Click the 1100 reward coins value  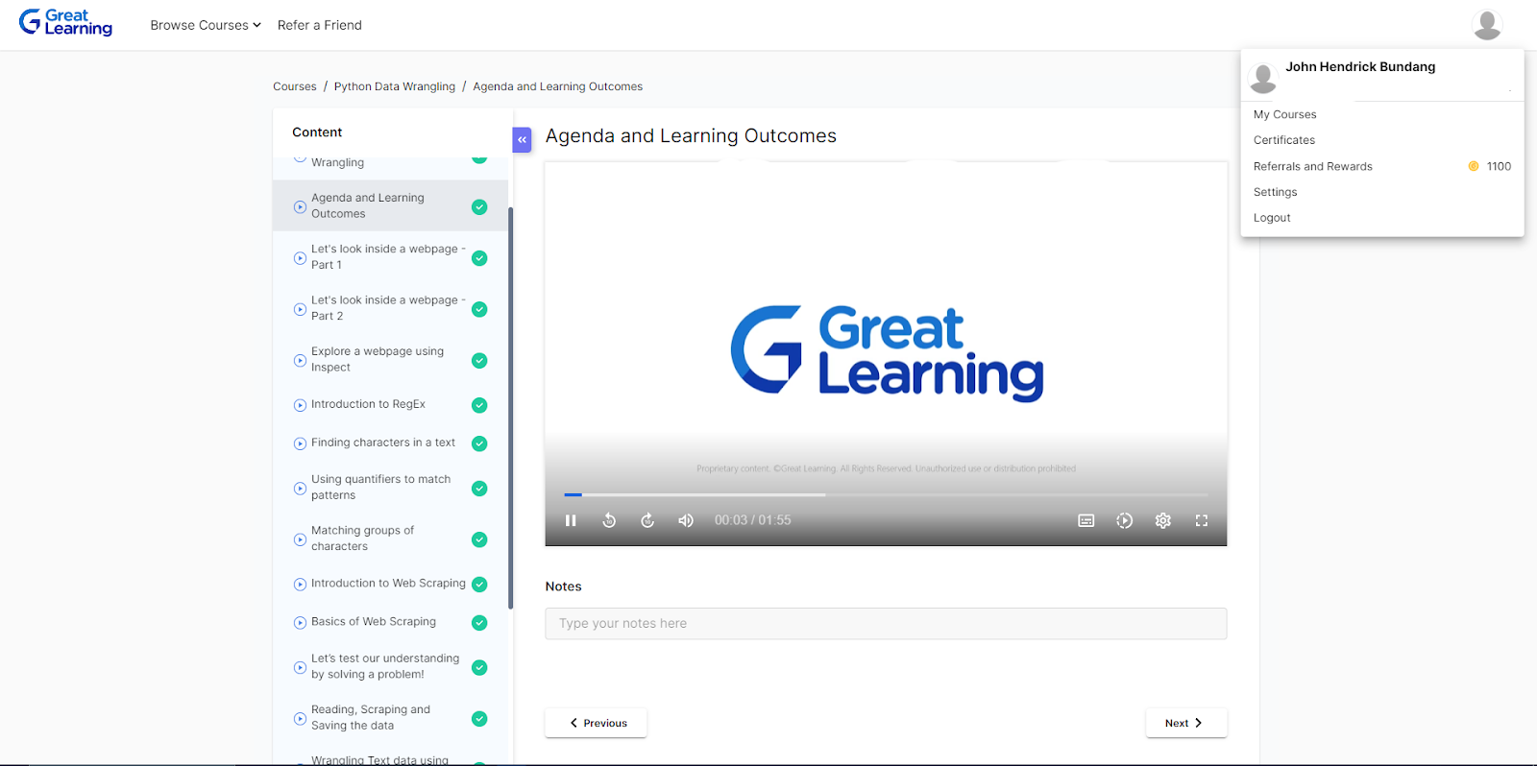(1499, 166)
